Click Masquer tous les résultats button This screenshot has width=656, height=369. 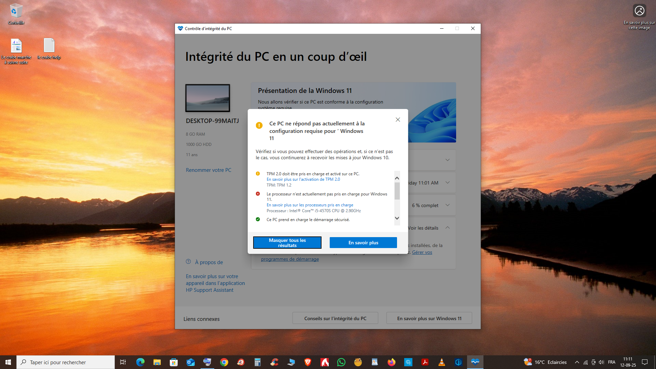(287, 243)
